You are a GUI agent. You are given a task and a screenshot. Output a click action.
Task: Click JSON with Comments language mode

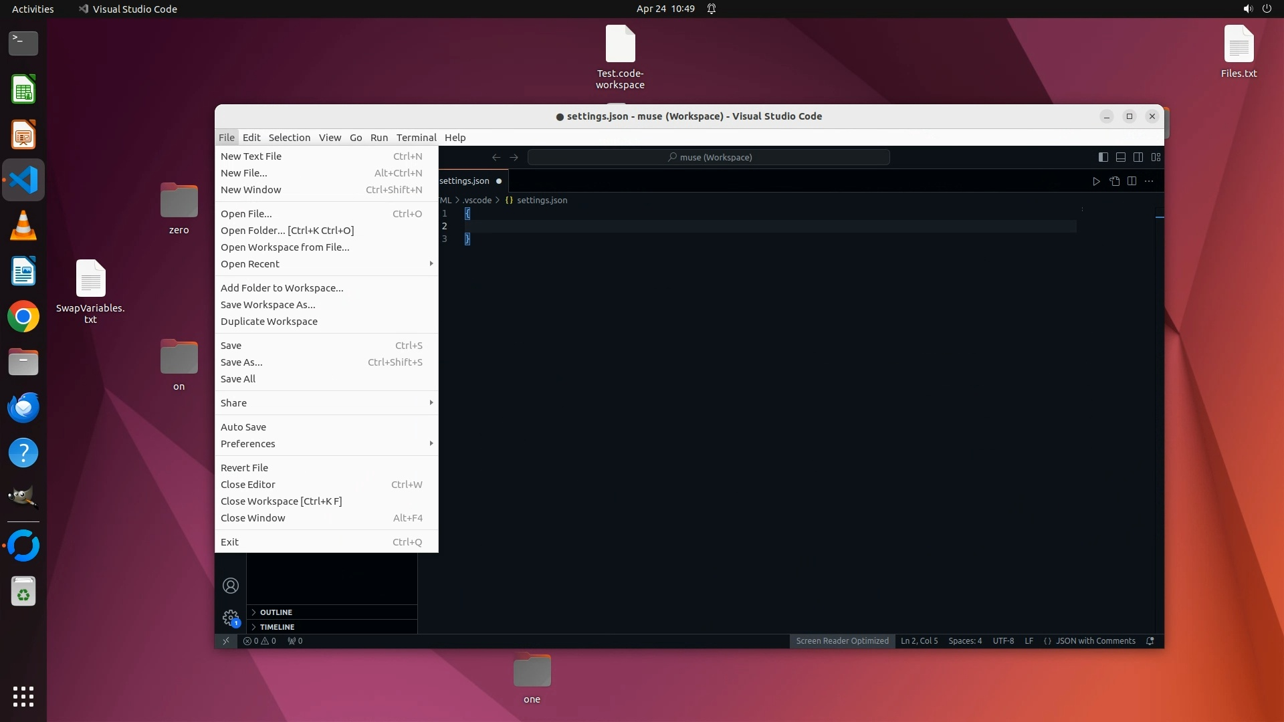pos(1095,640)
